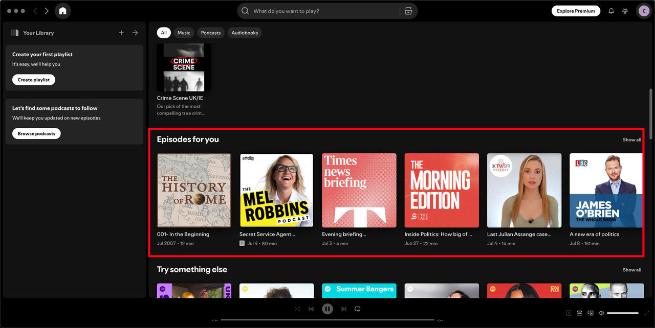Open the Times news briefing cover

coord(359,191)
